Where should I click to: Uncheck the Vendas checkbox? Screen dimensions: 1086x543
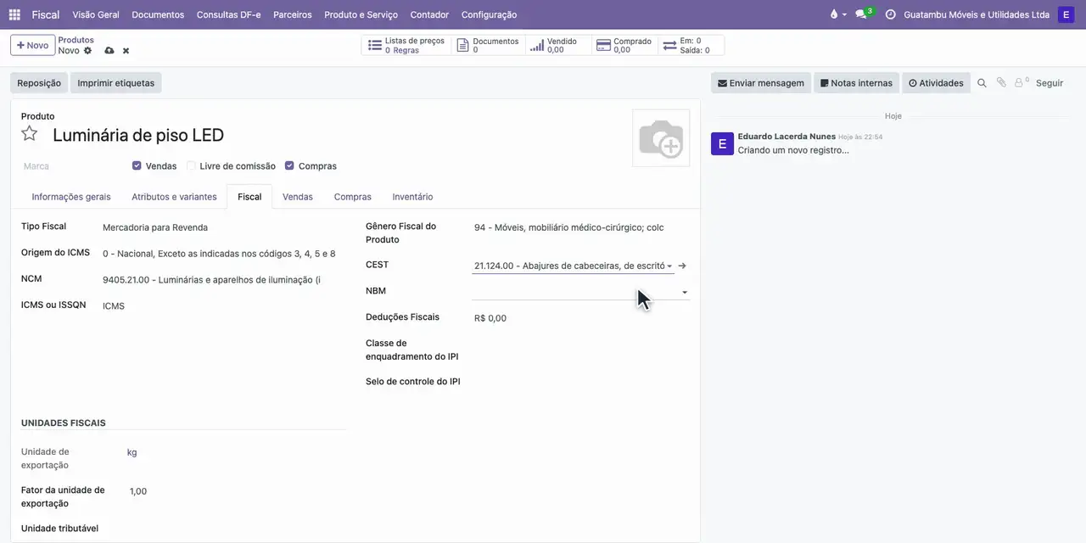(x=137, y=166)
